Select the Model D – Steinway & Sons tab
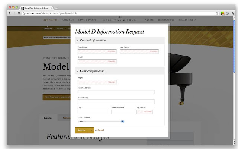This screenshot has height=149, width=238. coord(36,8)
